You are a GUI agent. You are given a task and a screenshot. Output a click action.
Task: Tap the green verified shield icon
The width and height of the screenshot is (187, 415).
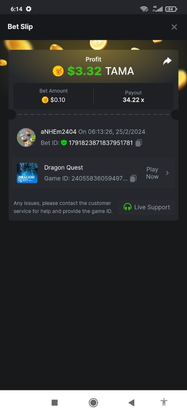[x=64, y=142]
